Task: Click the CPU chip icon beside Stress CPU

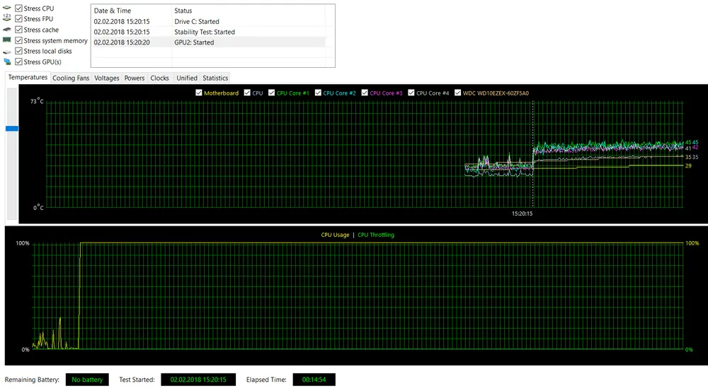Action: (x=6, y=8)
